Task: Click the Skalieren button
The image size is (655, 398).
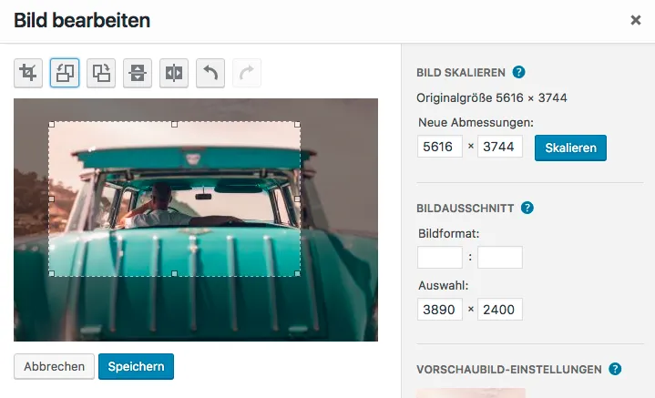Action: pos(570,148)
